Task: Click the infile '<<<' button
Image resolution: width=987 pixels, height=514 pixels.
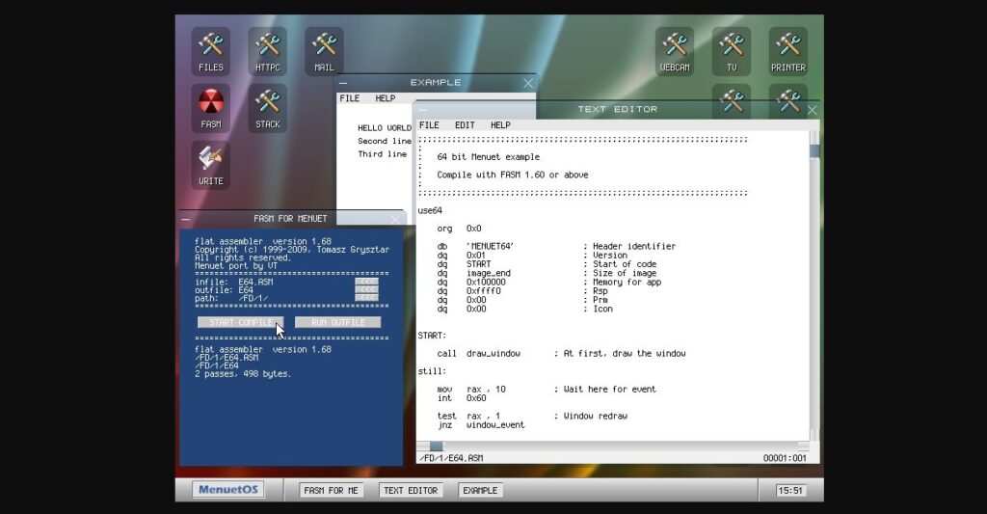Action: pos(366,282)
